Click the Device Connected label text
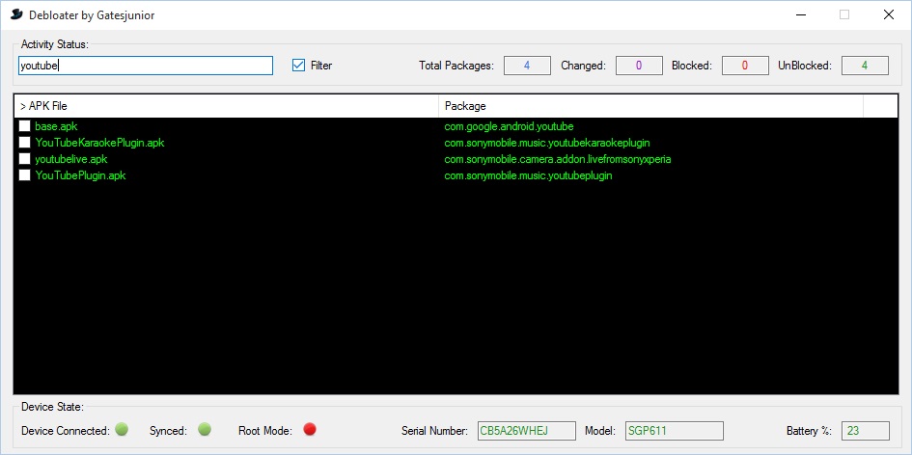The image size is (912, 455). pos(66,431)
